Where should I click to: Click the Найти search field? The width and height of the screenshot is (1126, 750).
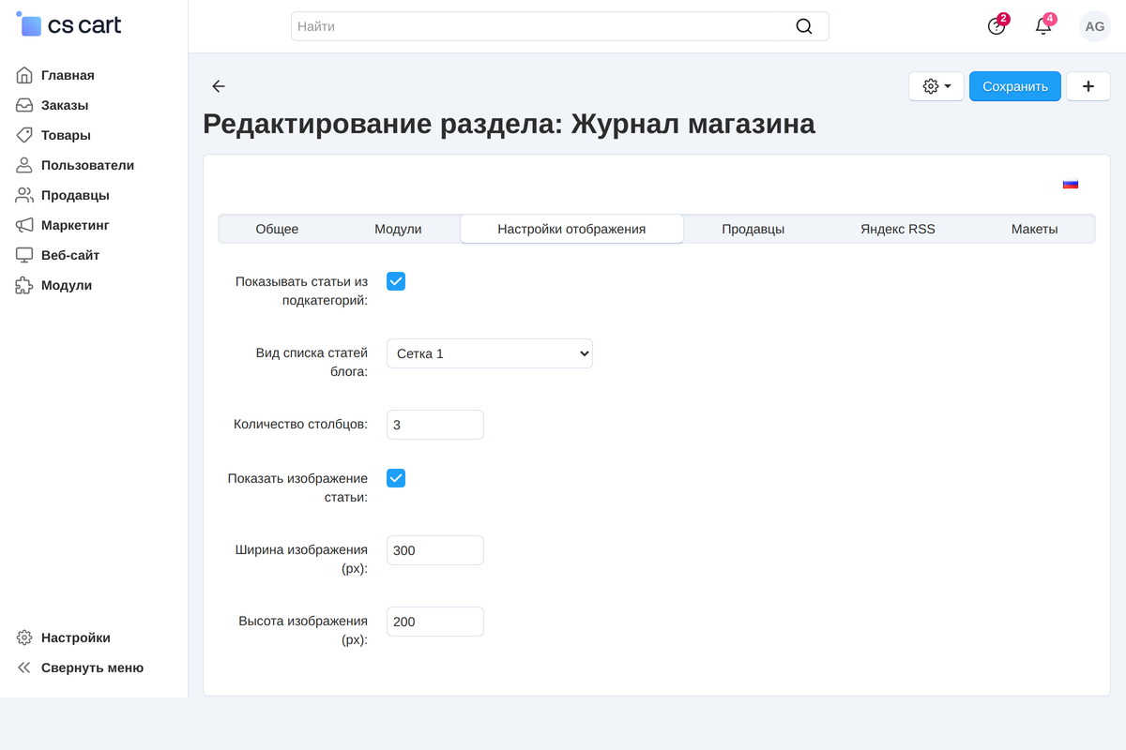click(560, 26)
